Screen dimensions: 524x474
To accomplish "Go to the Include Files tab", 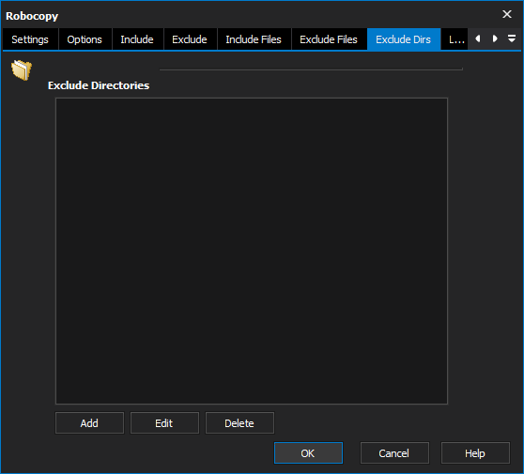I will [x=254, y=39].
